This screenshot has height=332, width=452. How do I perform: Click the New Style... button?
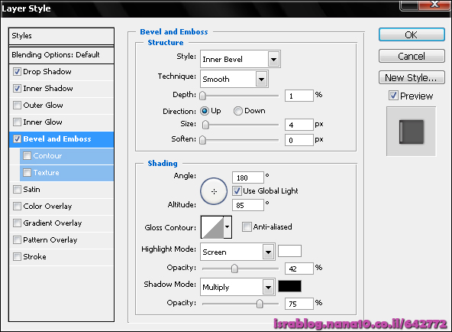[x=412, y=78]
